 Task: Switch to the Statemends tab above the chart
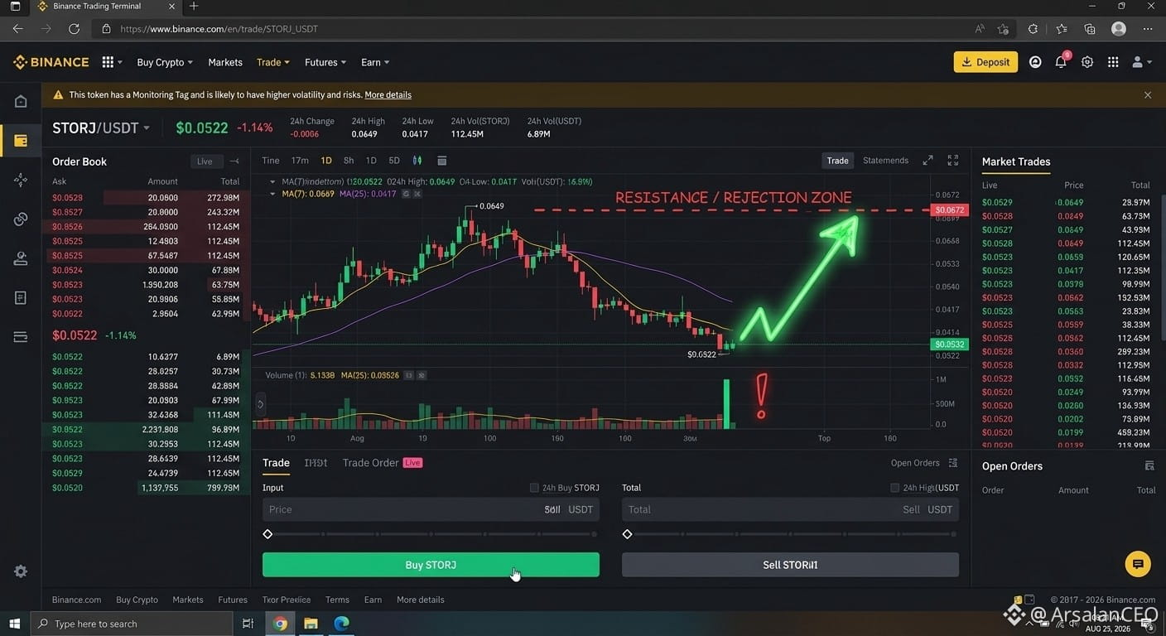pyautogui.click(x=885, y=161)
